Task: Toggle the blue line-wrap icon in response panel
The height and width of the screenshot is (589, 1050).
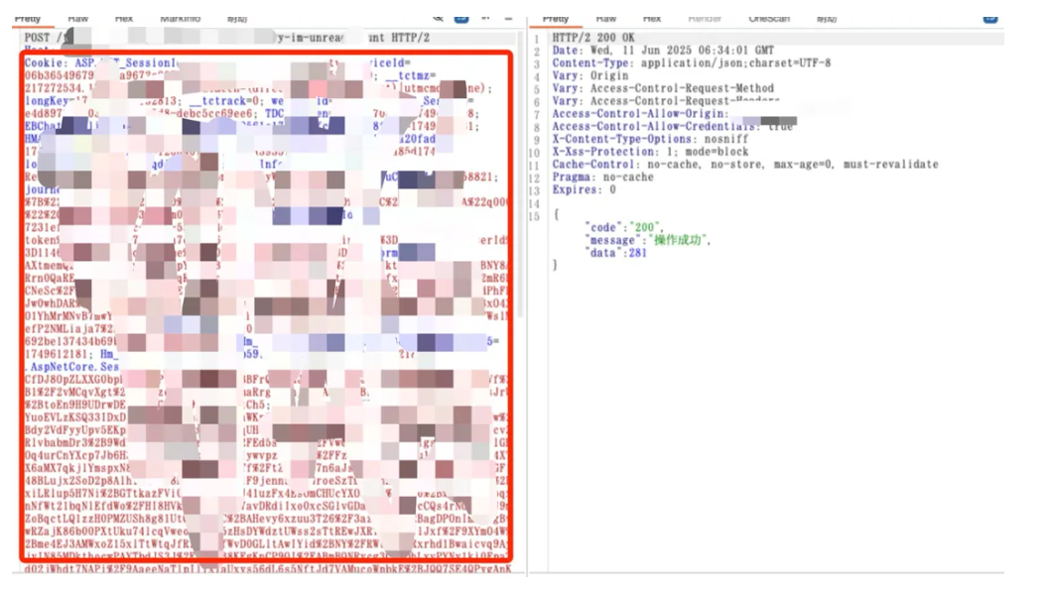Action: [990, 18]
